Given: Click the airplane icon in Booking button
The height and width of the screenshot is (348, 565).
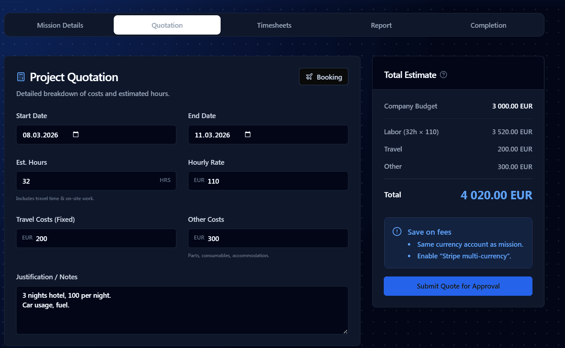Looking at the screenshot, I should click(x=309, y=77).
